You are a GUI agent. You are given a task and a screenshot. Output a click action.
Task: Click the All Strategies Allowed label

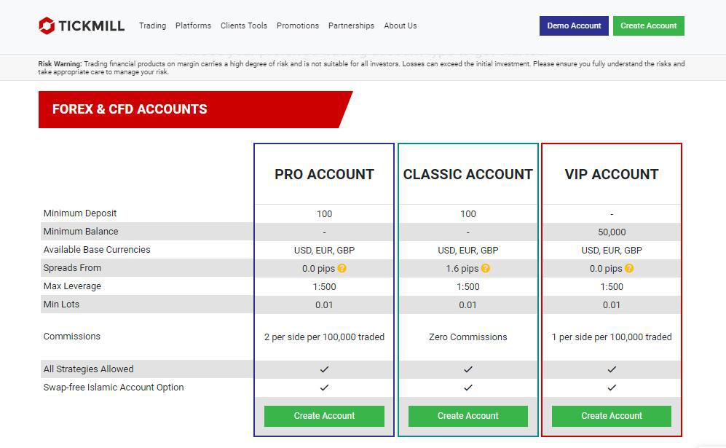click(88, 369)
